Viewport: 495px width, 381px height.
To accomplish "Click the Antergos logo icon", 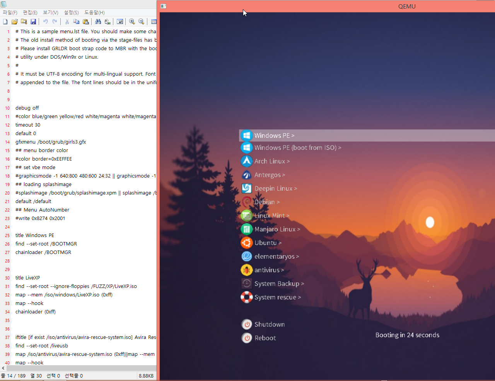I will click(247, 175).
